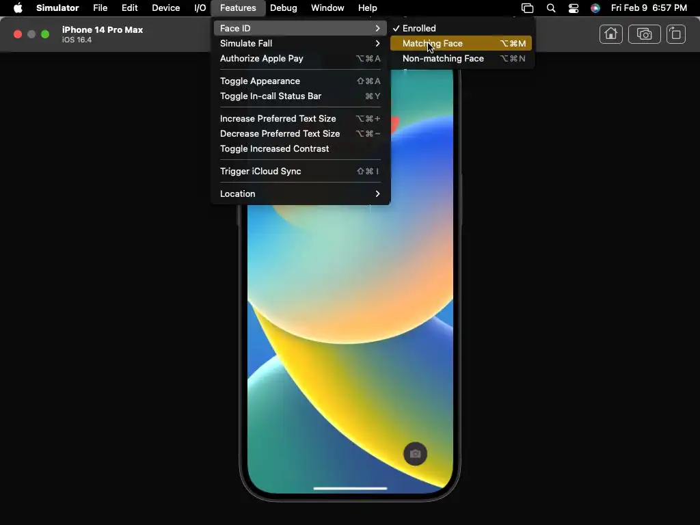Click the date and time in menu bar
Viewport: 700px width, 525px height.
tap(649, 8)
